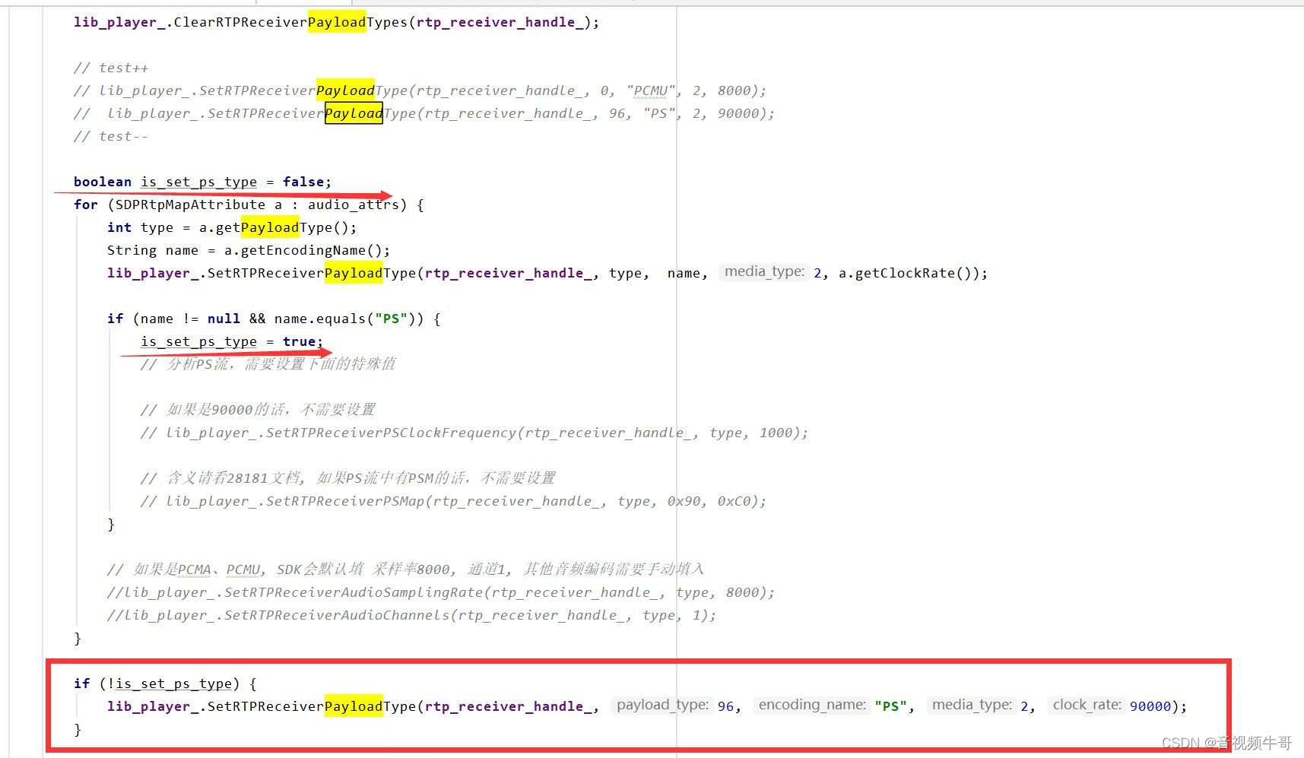Click commented SetRTPReceiverPSMap line
The height and width of the screenshot is (758, 1304).
coord(453,501)
